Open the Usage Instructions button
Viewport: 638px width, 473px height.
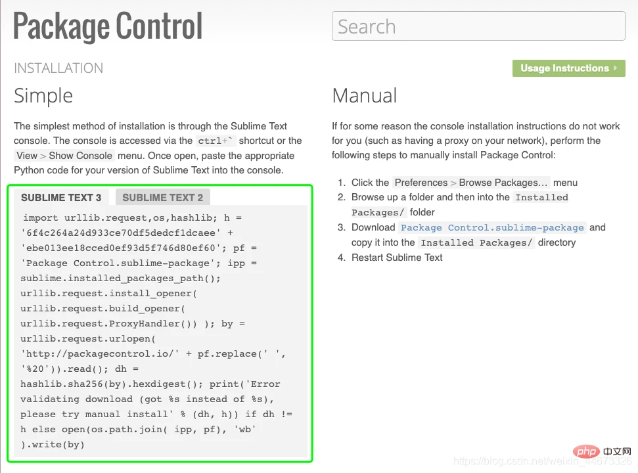pos(569,68)
